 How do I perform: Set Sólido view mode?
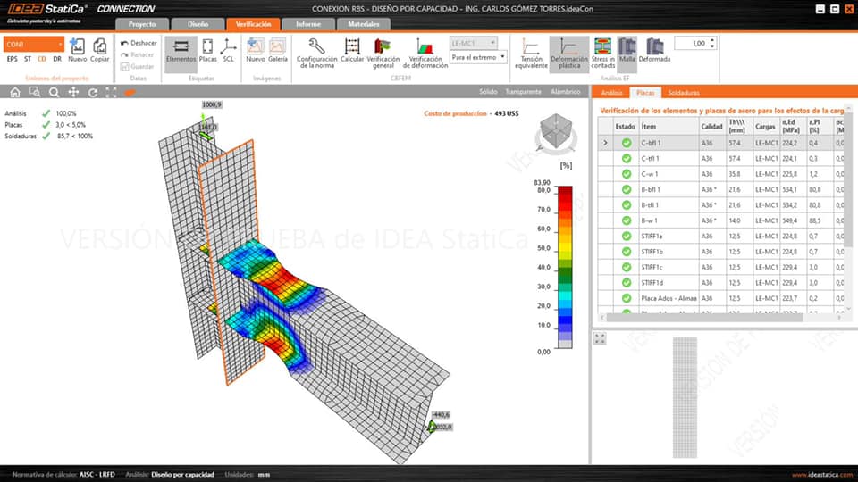pyautogui.click(x=488, y=92)
